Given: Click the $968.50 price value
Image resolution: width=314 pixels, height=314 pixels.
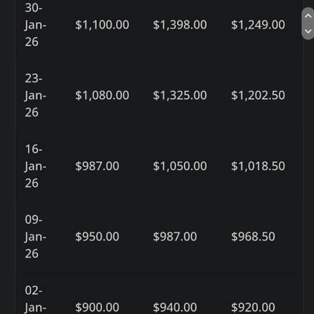Looking at the screenshot, I should click(x=253, y=237).
